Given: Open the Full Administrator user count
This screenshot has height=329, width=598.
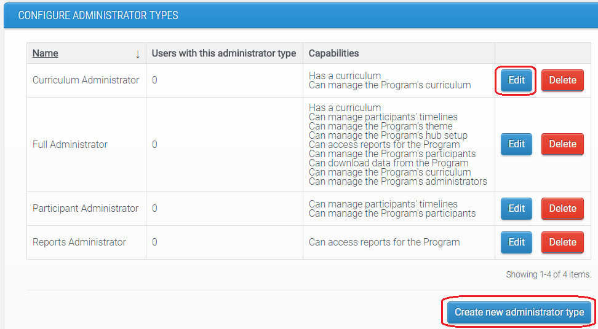Looking at the screenshot, I should coord(154,145).
